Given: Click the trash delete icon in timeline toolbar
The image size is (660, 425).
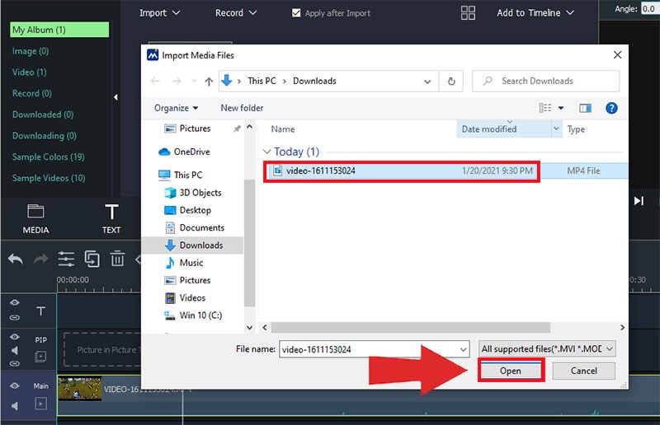Looking at the screenshot, I should (117, 259).
